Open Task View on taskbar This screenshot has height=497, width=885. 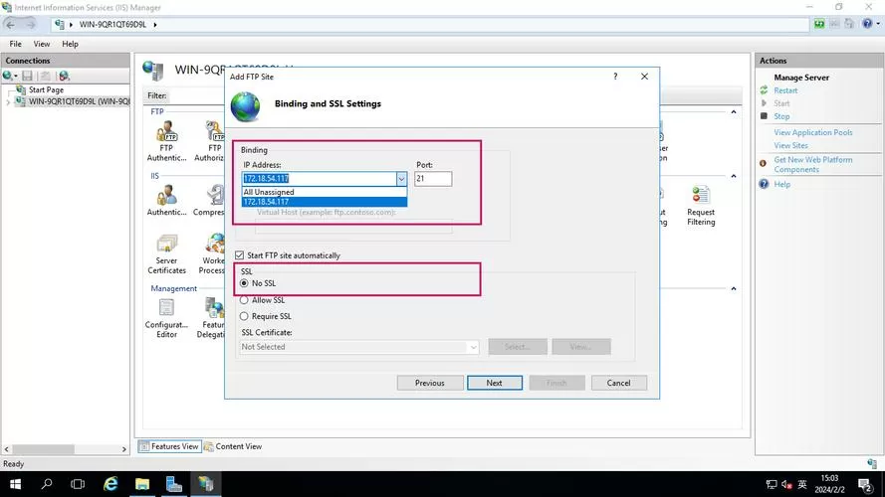[x=78, y=484]
